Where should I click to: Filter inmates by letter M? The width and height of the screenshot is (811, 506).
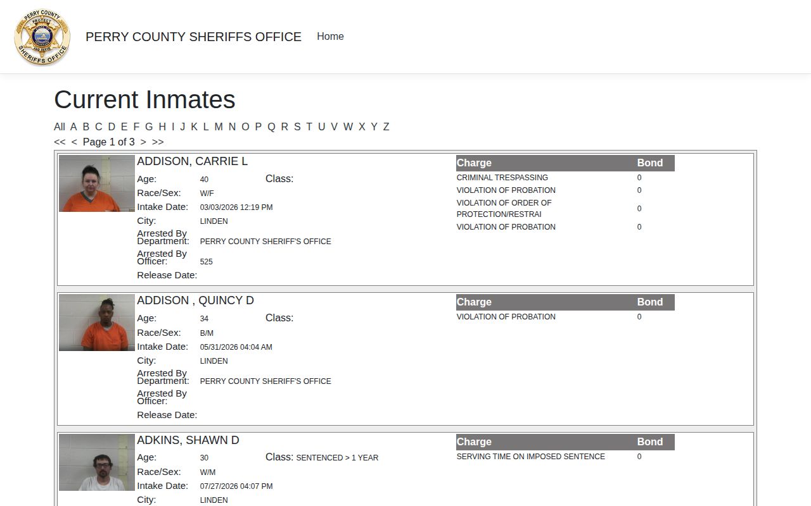[219, 126]
